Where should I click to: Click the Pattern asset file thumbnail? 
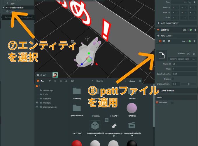point(162,55)
